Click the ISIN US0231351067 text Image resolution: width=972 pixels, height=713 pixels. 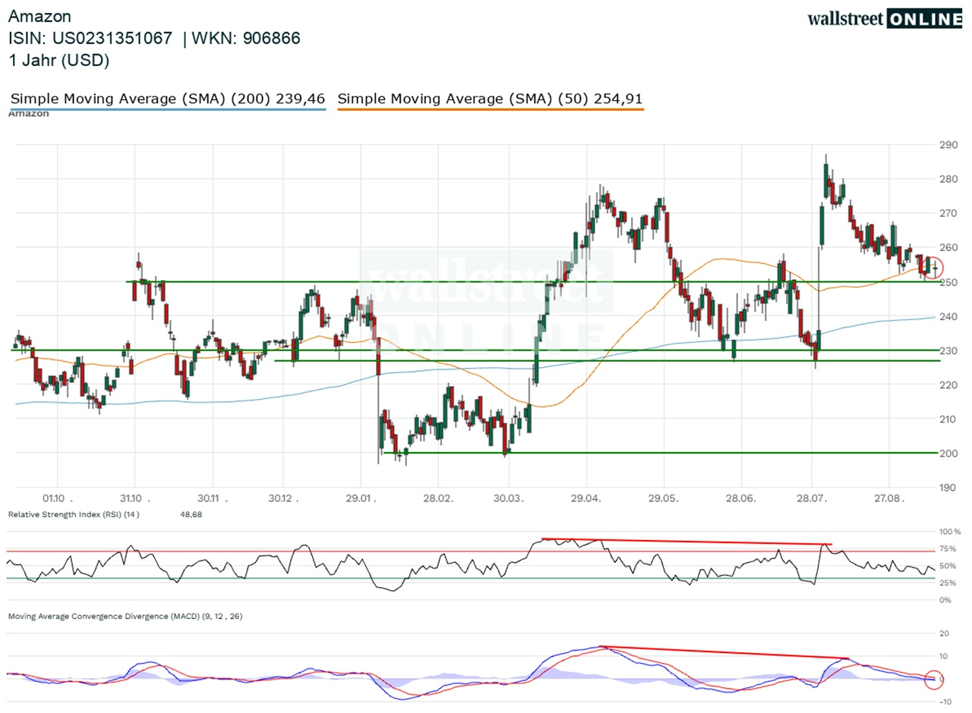tap(90, 39)
